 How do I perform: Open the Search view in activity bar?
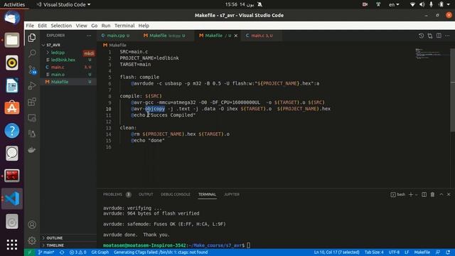point(32,53)
